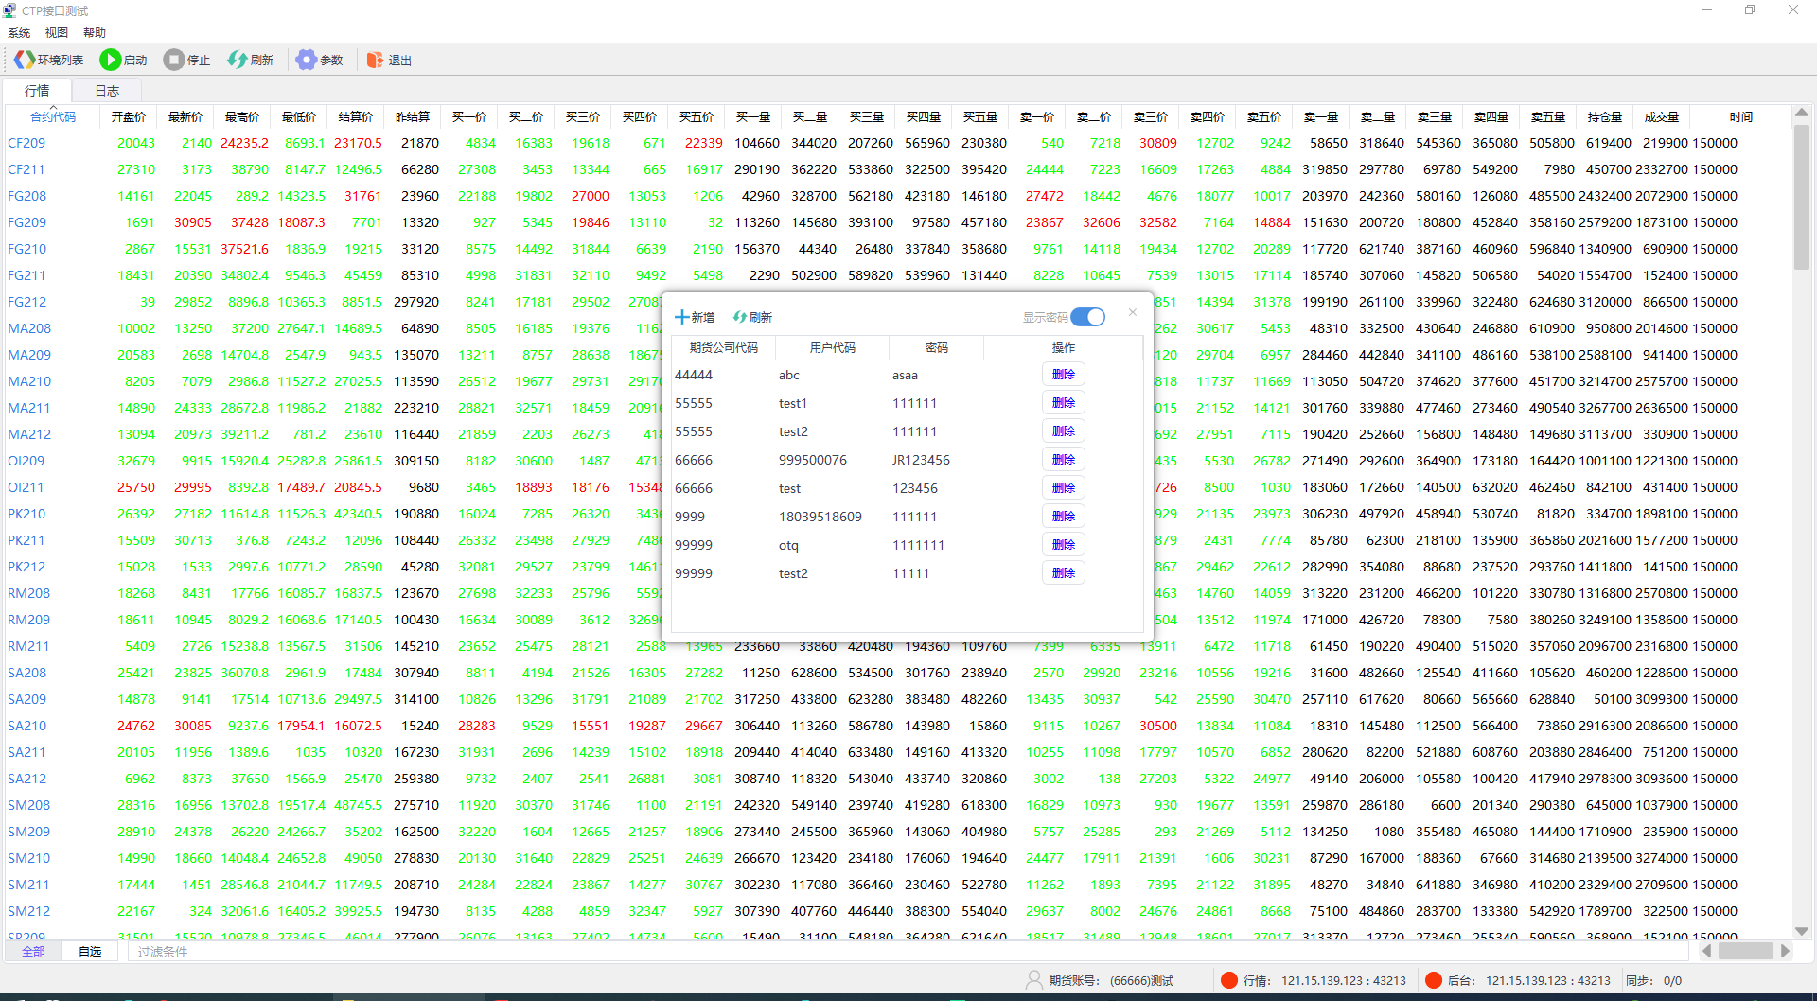This screenshot has width=1817, height=1001.
Task: Click the 同步: 0/0 status entry
Action: click(x=1653, y=980)
